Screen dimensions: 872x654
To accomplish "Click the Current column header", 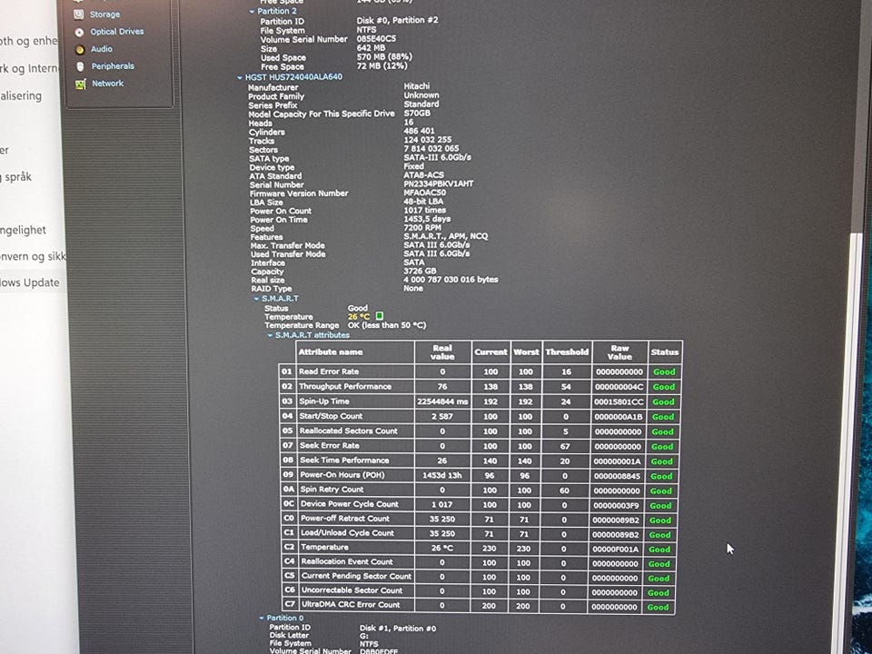I will [x=490, y=352].
